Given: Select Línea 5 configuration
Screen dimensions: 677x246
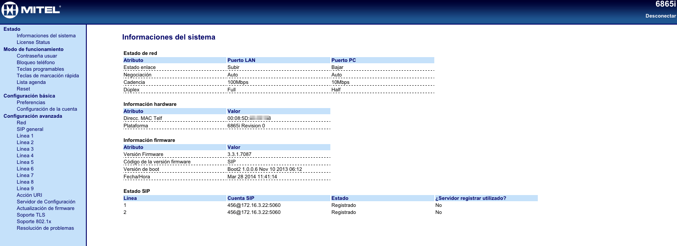Looking at the screenshot, I should 25,162.
